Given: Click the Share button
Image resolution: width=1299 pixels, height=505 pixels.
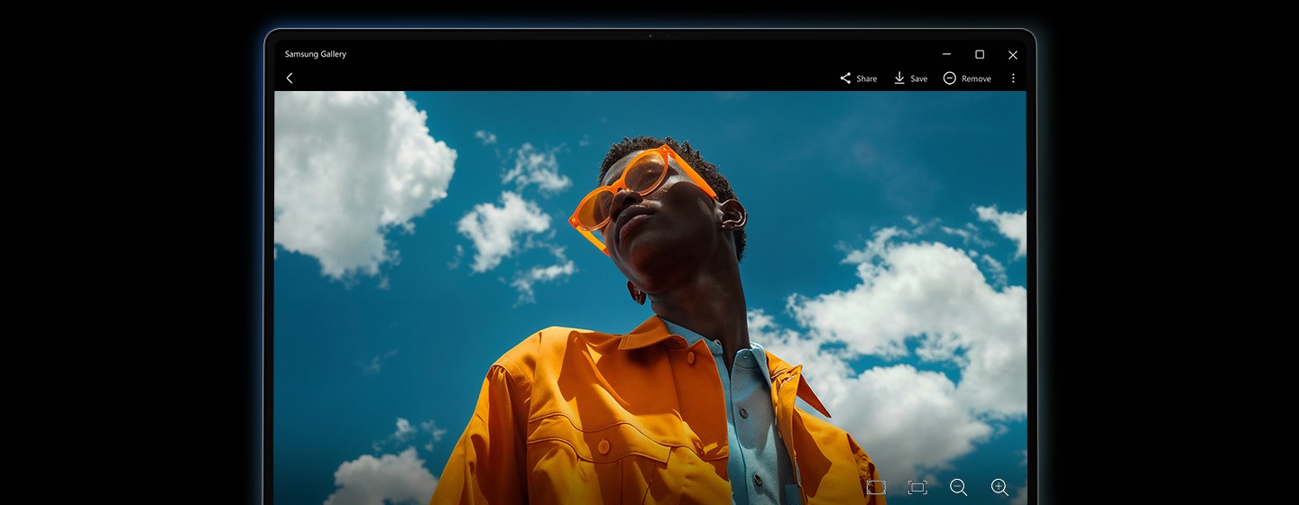Looking at the screenshot, I should pos(858,78).
